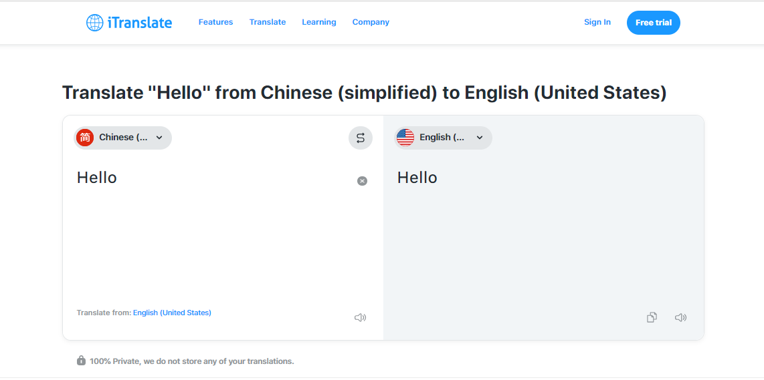Click the United States flag icon

405,138
